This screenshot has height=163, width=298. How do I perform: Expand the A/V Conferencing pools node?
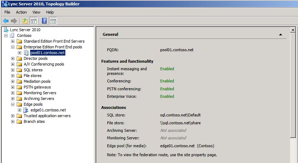click(x=13, y=64)
